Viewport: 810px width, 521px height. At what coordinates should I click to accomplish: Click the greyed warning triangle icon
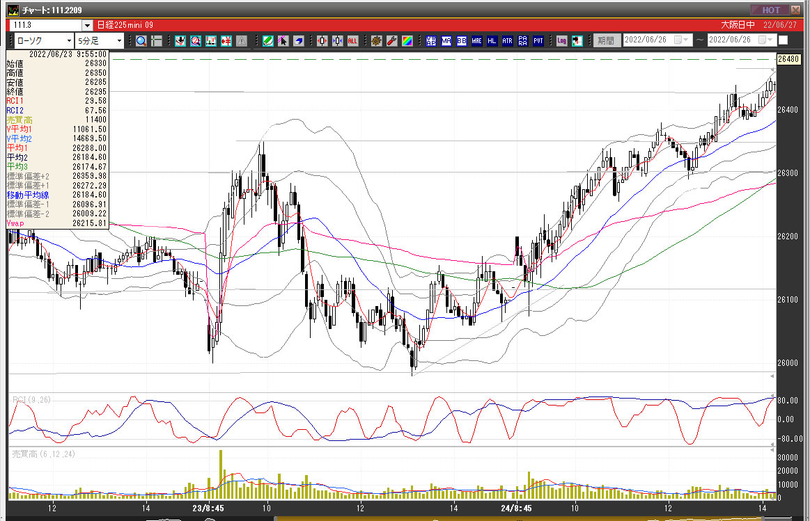[241, 41]
